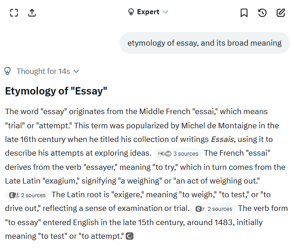Click the chevron next to Expert
The image size is (293, 252).
pos(165,12)
